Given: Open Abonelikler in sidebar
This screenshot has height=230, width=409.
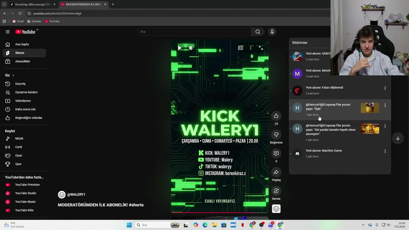Looking at the screenshot, I should coord(24,61).
